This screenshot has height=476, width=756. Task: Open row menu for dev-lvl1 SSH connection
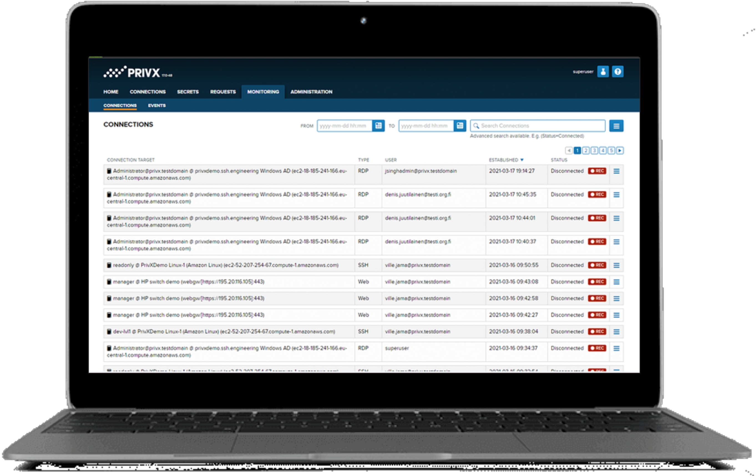point(616,332)
